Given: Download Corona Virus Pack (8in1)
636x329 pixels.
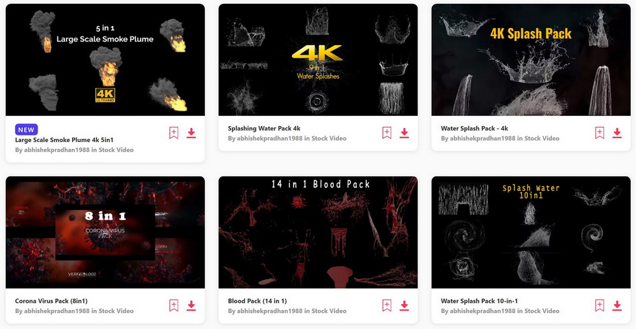Looking at the screenshot, I should tap(191, 306).
